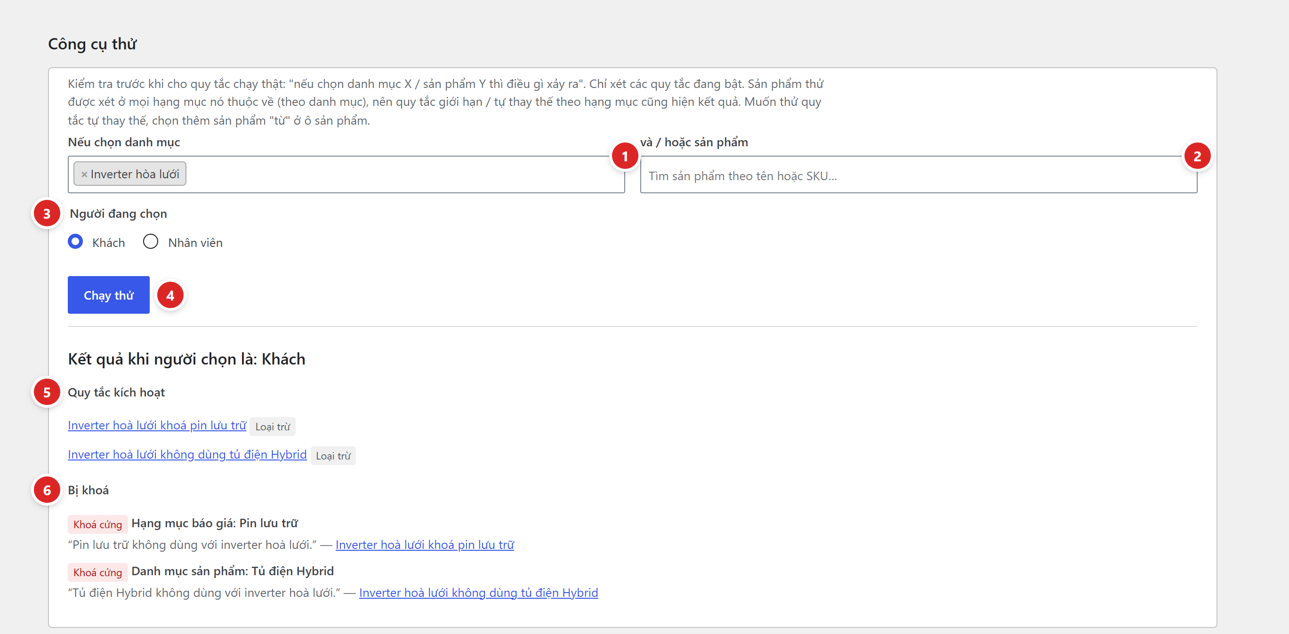Click red annotation marker number 3
The height and width of the screenshot is (634, 1289).
click(x=47, y=214)
